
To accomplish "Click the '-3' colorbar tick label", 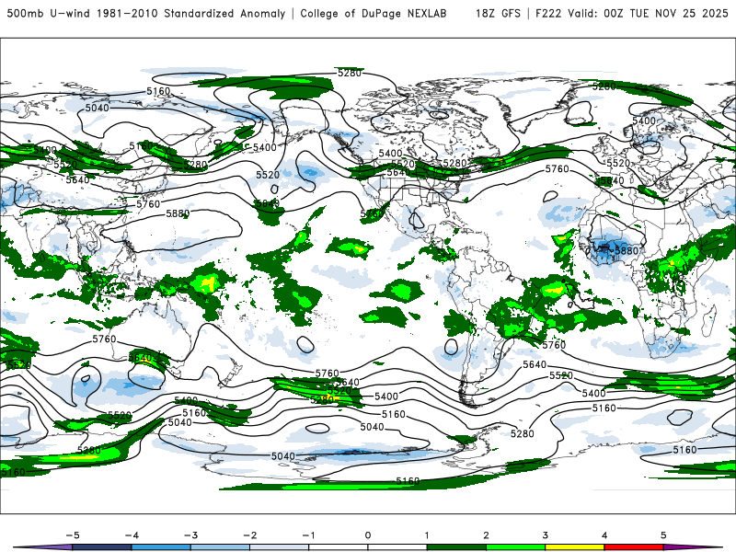I will 190,535.
